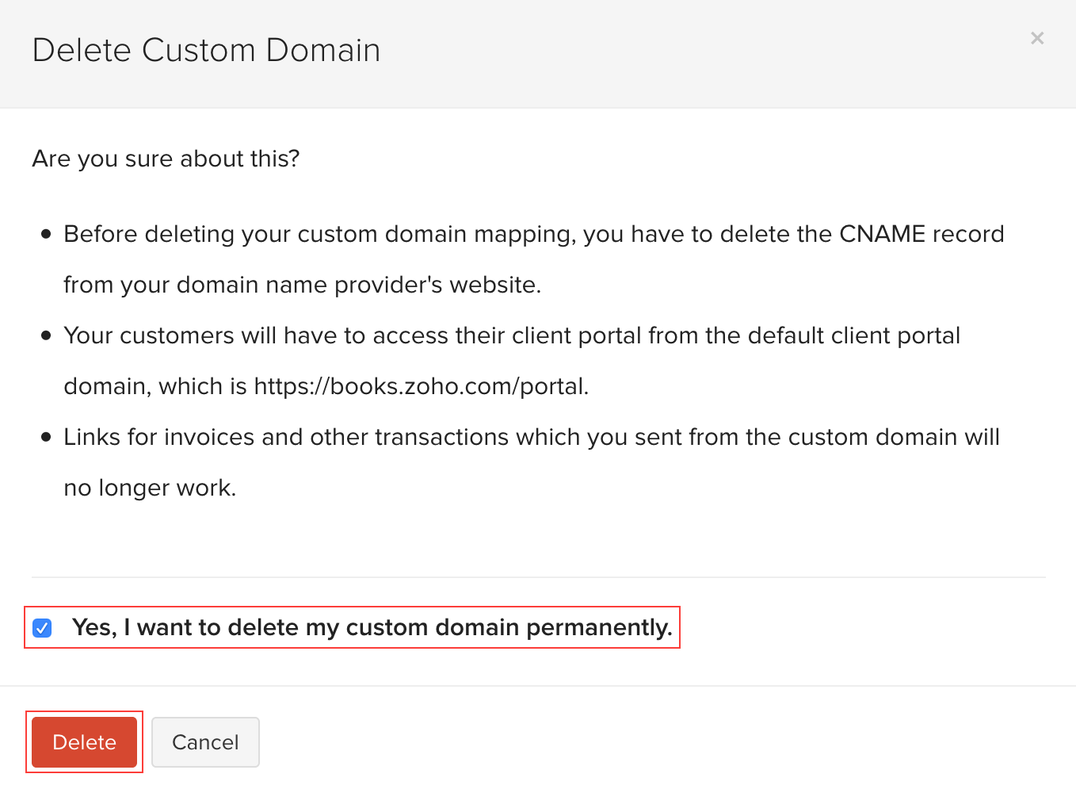Uncheck the permanent deletion confirmation checkbox
Viewport: 1076px width, 793px height.
pyautogui.click(x=42, y=627)
